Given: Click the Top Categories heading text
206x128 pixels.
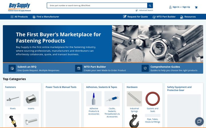Looking at the screenshot, I should click(14, 79).
